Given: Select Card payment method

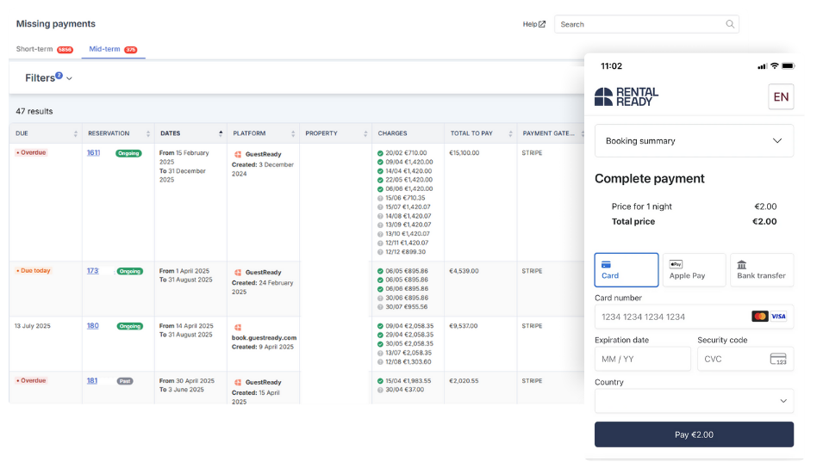Looking at the screenshot, I should pyautogui.click(x=627, y=270).
